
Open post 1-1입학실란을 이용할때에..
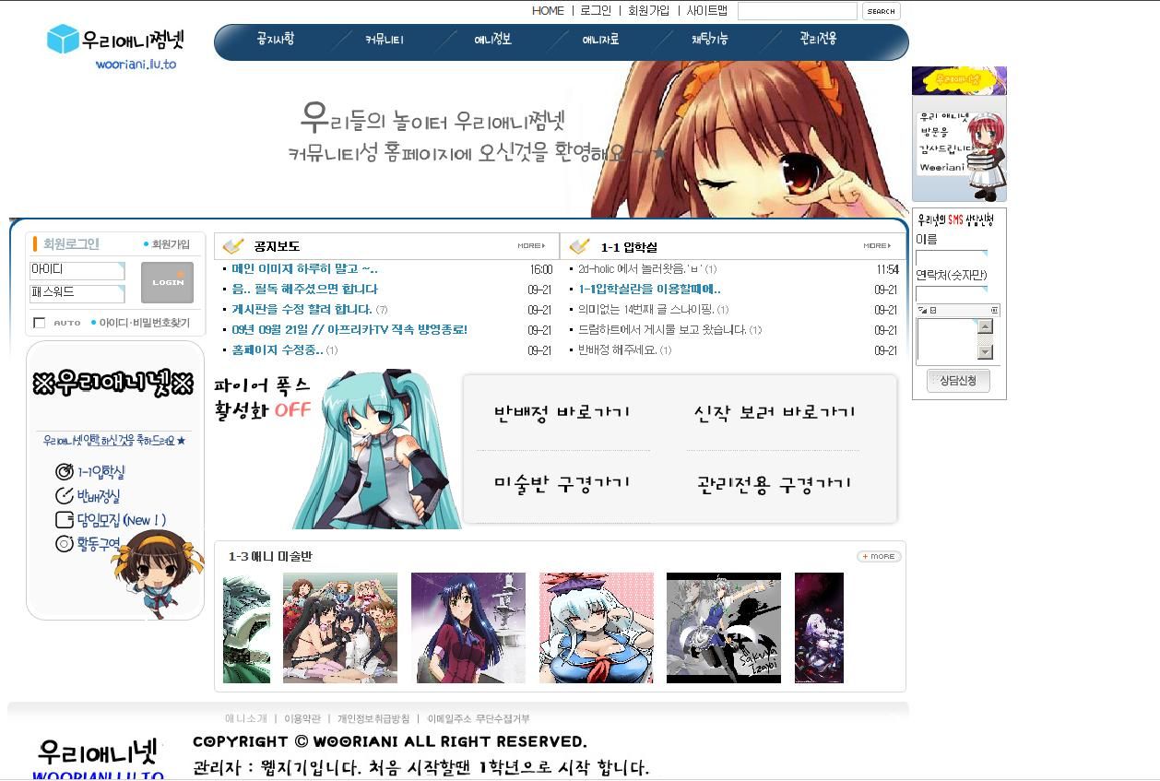click(x=649, y=290)
